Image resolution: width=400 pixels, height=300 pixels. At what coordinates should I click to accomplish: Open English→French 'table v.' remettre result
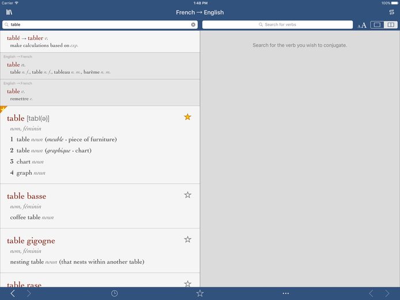point(100,93)
